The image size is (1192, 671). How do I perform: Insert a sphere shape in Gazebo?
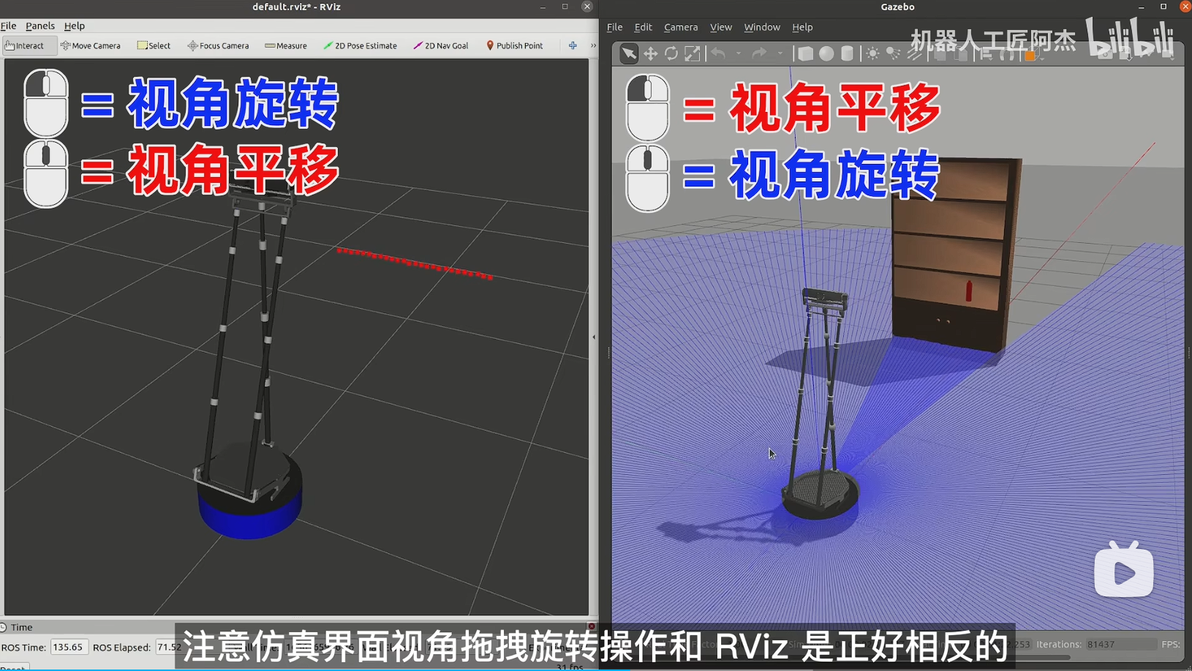[x=826, y=53]
